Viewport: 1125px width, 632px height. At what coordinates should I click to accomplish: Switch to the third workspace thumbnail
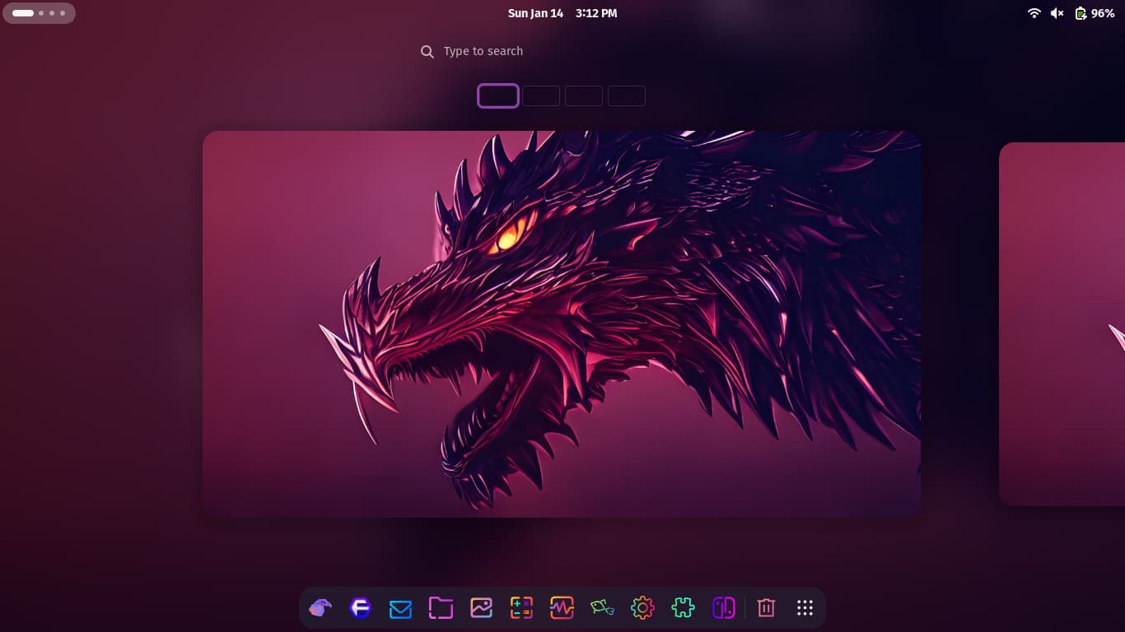click(584, 96)
